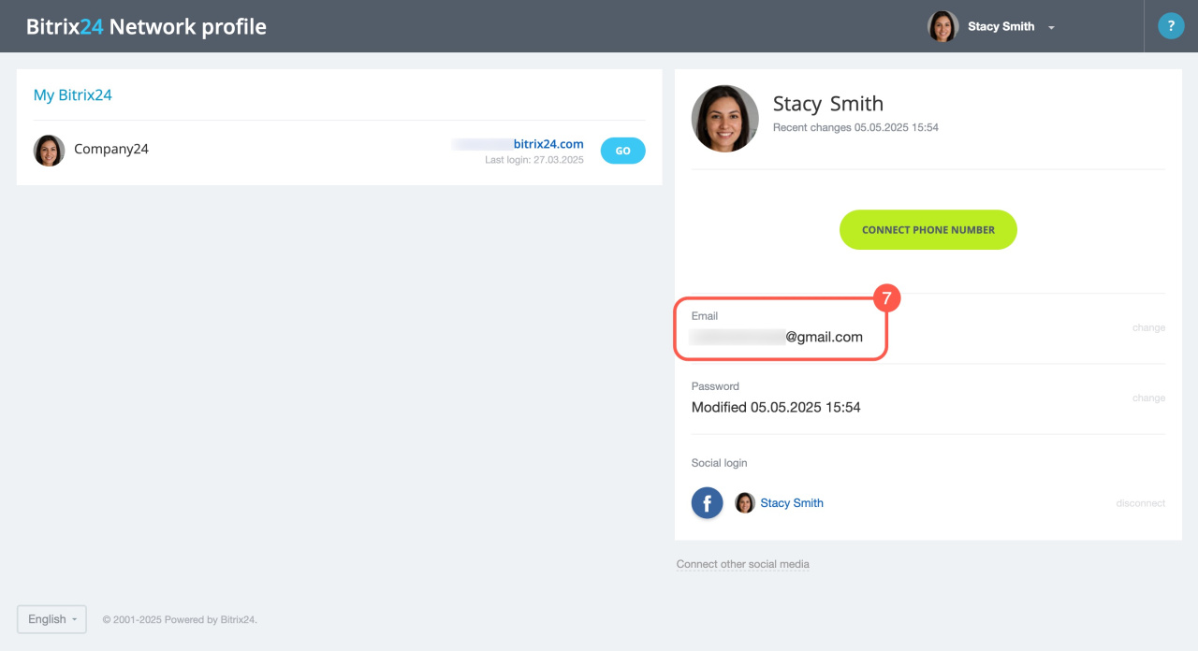Click disconnect link for Facebook login
1198x651 pixels.
pyautogui.click(x=1140, y=503)
